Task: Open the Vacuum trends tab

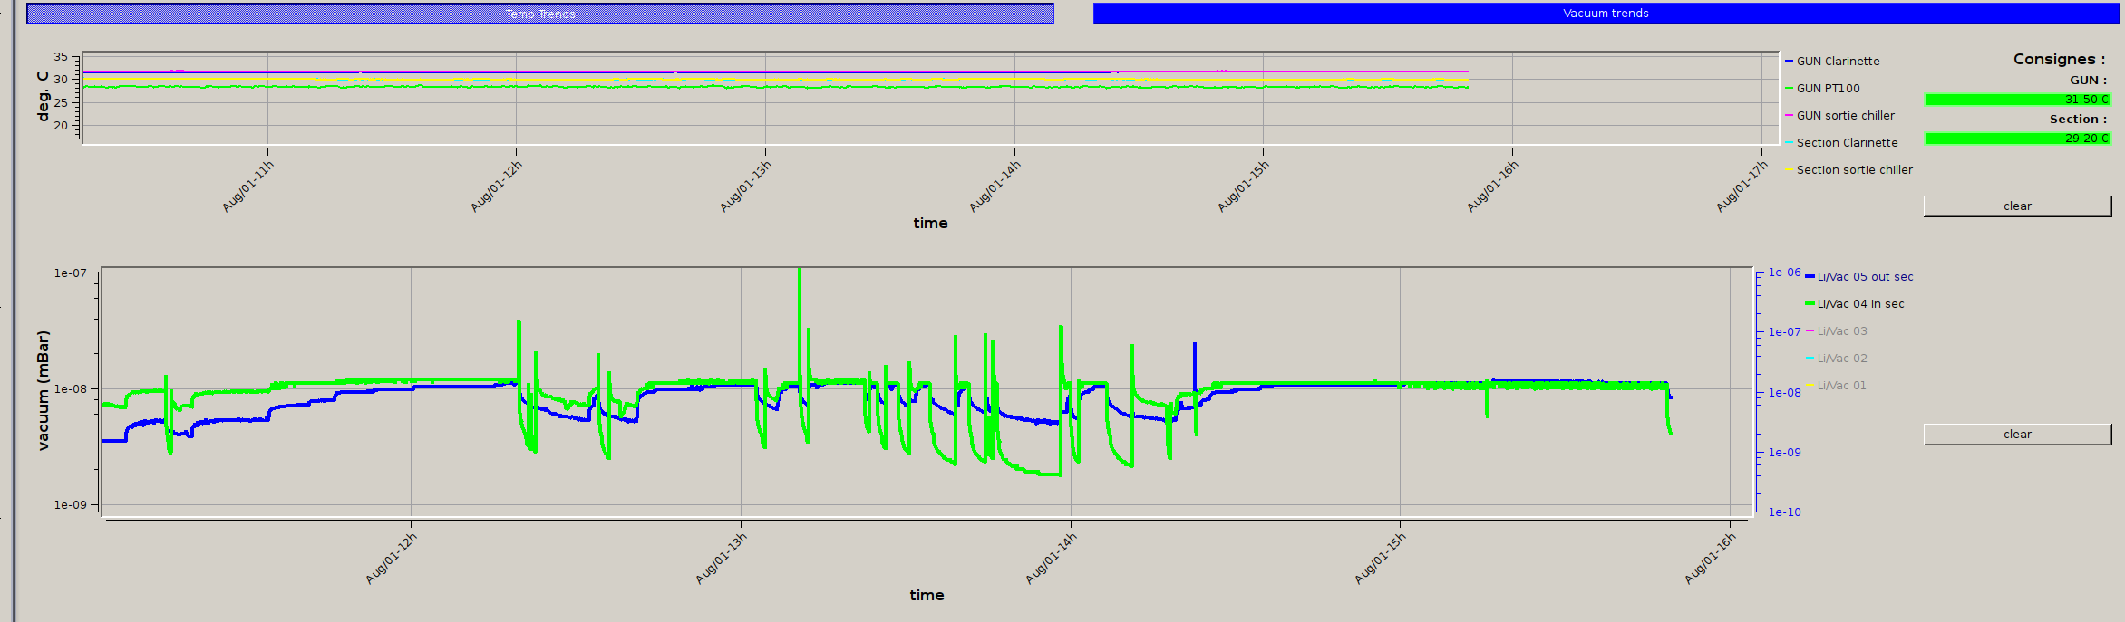Action: tap(1605, 14)
